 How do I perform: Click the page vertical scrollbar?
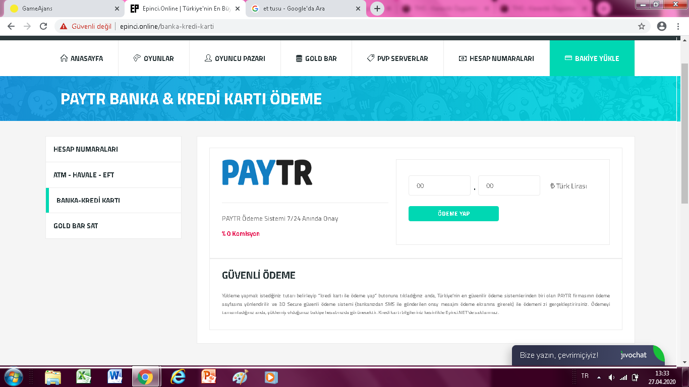coord(684,134)
